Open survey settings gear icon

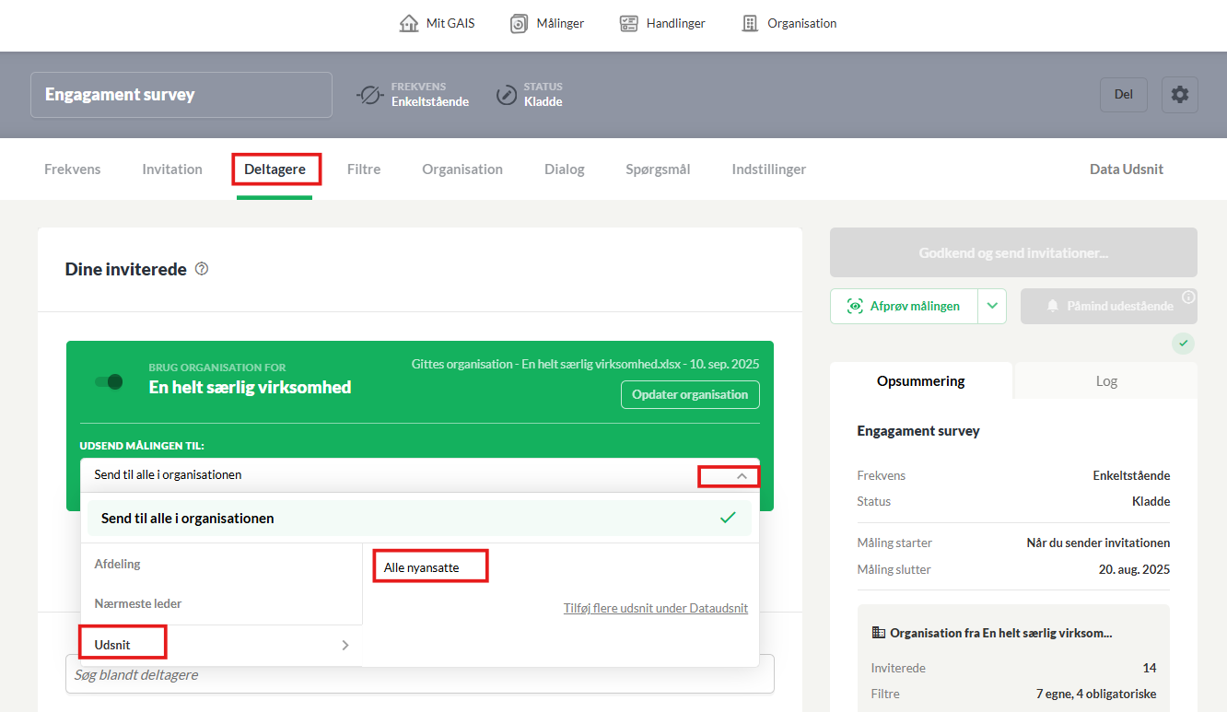point(1179,95)
